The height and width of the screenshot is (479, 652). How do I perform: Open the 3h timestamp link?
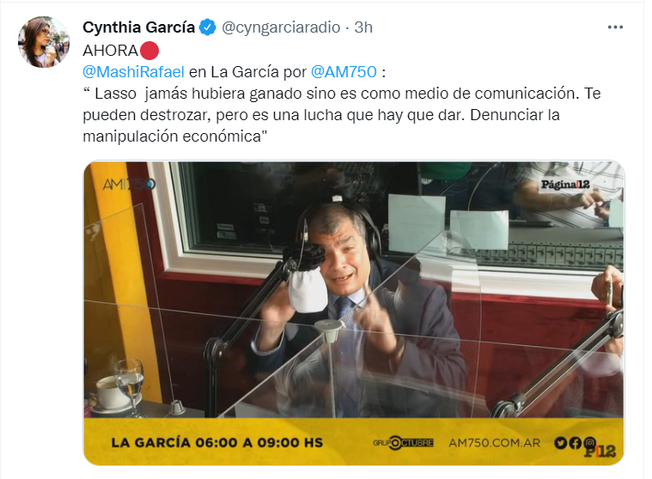pyautogui.click(x=363, y=27)
